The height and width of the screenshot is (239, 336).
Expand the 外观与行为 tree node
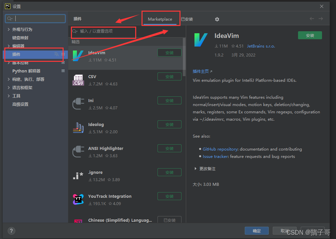click(9, 29)
